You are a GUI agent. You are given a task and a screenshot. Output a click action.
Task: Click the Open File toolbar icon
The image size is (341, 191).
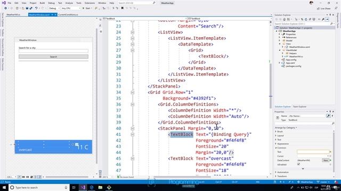(23, 8)
